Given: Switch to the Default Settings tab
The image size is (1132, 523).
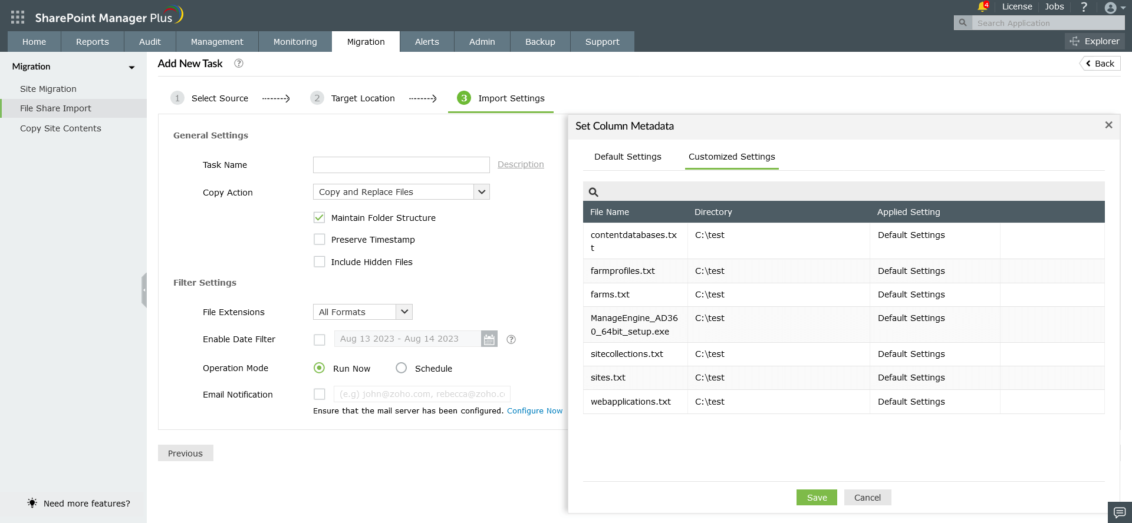Looking at the screenshot, I should tap(627, 157).
